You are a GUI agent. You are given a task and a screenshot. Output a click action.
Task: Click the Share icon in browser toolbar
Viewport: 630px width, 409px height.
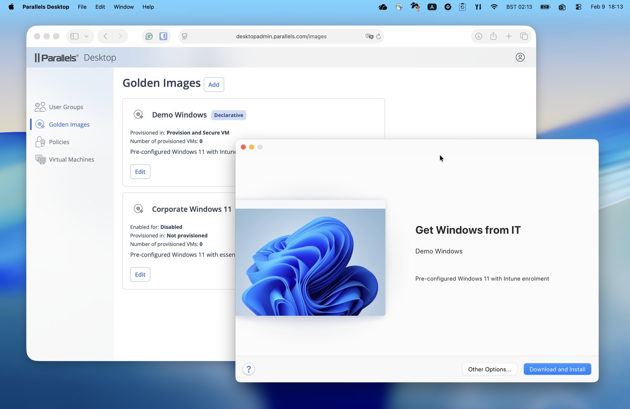493,36
